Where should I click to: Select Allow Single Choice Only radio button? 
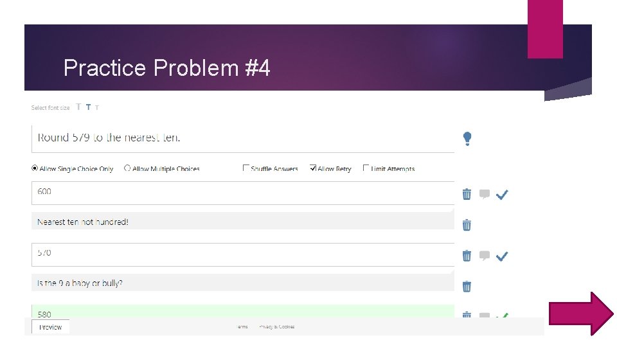pyautogui.click(x=35, y=168)
